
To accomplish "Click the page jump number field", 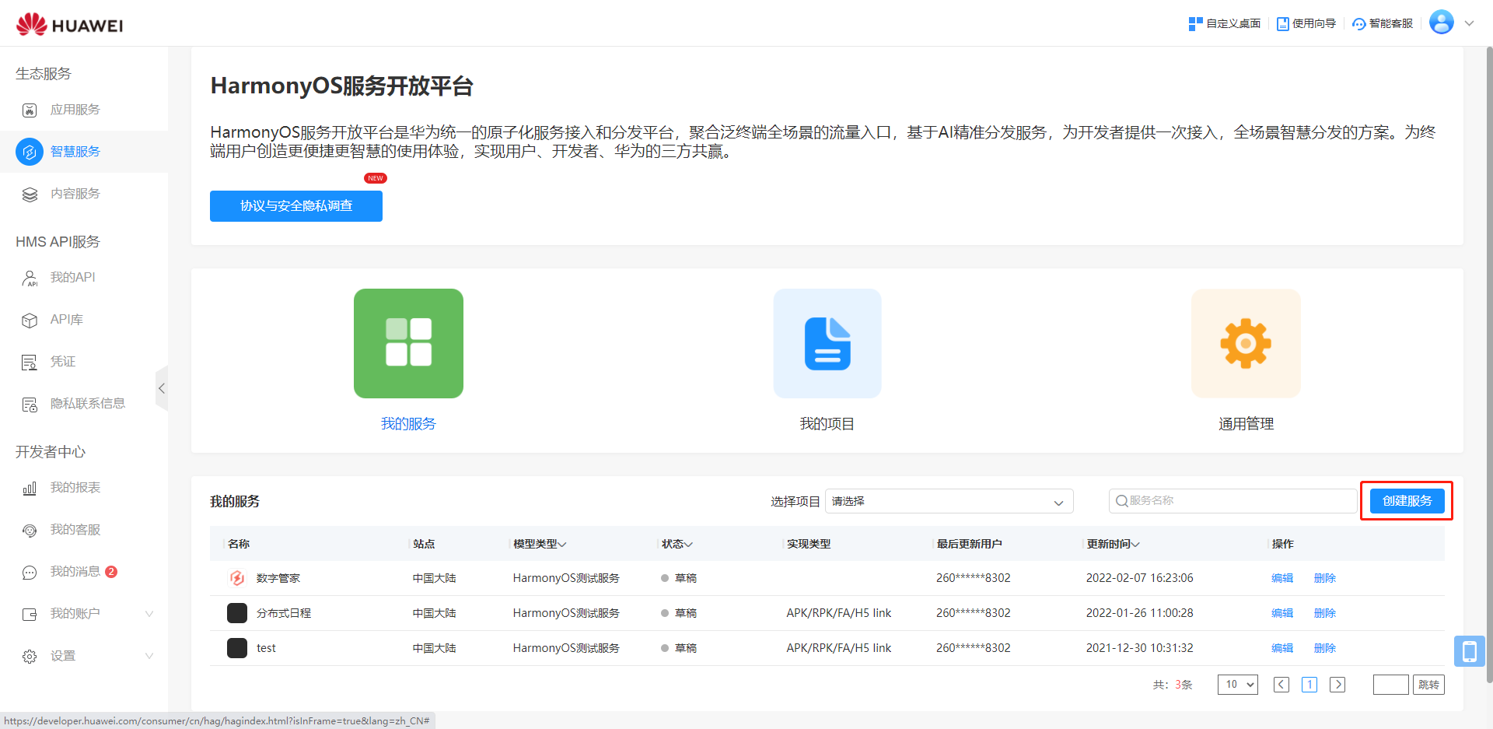I will (1391, 685).
